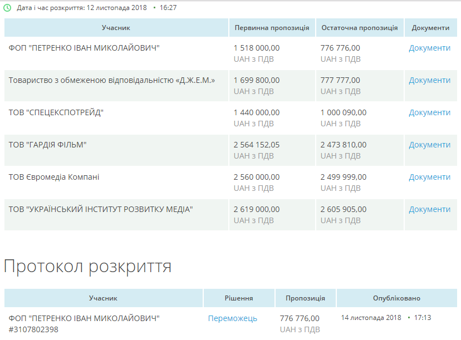Image resolution: width=461 pixels, height=340 pixels.
Task: Click the Опубліковано column header
Action: tap(396, 298)
